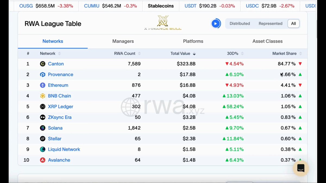Open the Canton network link
326x183 pixels.
click(56, 64)
